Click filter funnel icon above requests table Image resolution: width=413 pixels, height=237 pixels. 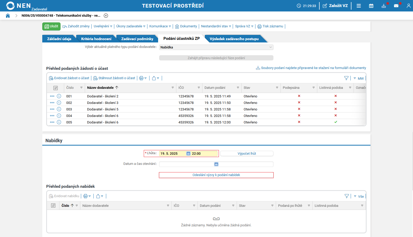click(346, 78)
